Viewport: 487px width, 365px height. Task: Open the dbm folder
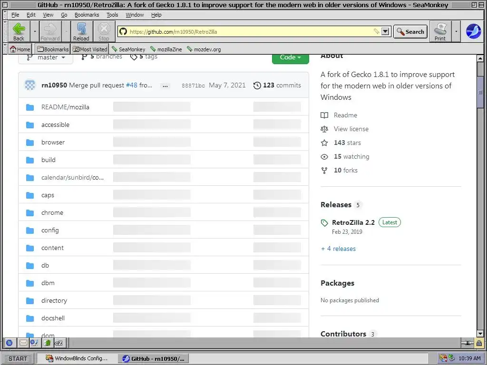pos(48,283)
